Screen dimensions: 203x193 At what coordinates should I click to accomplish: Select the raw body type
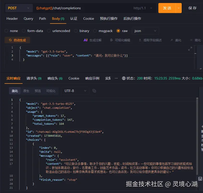point(118,31)
